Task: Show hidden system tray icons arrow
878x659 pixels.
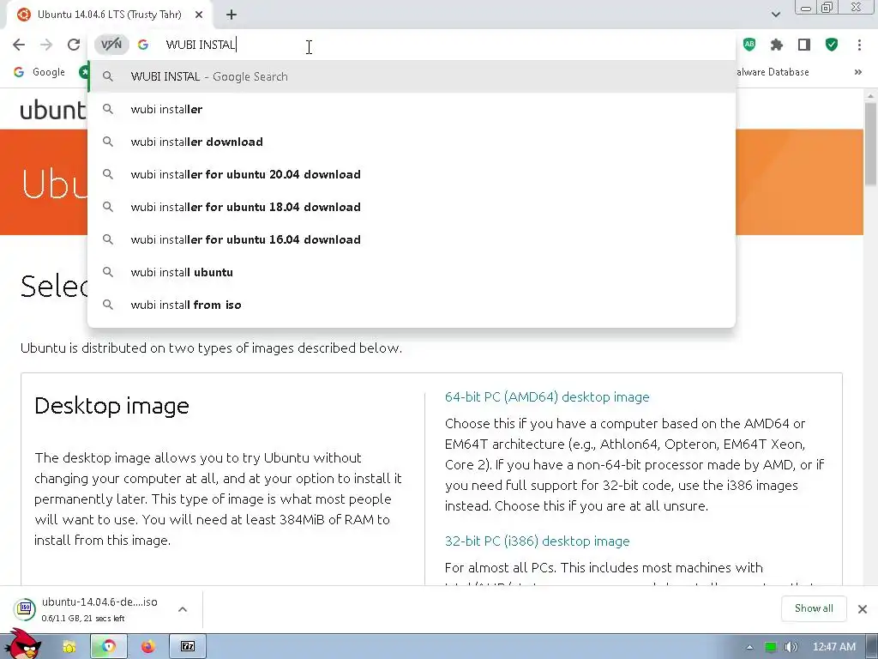Action: coord(749,647)
